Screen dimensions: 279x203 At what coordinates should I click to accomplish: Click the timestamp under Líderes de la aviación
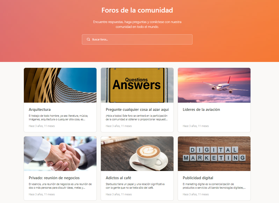(196, 126)
